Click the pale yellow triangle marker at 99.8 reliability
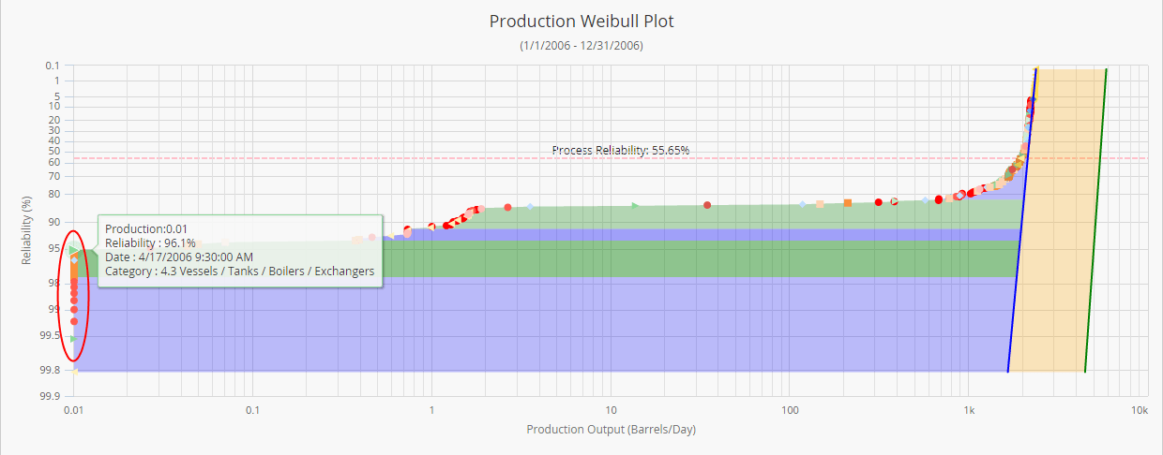 (74, 372)
